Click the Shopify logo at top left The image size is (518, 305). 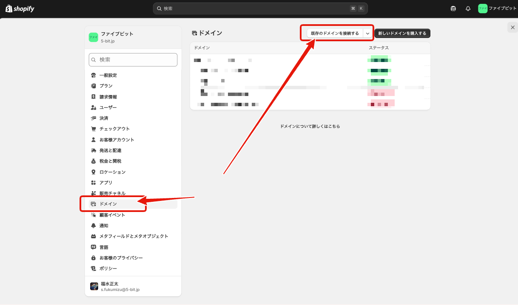tap(19, 8)
